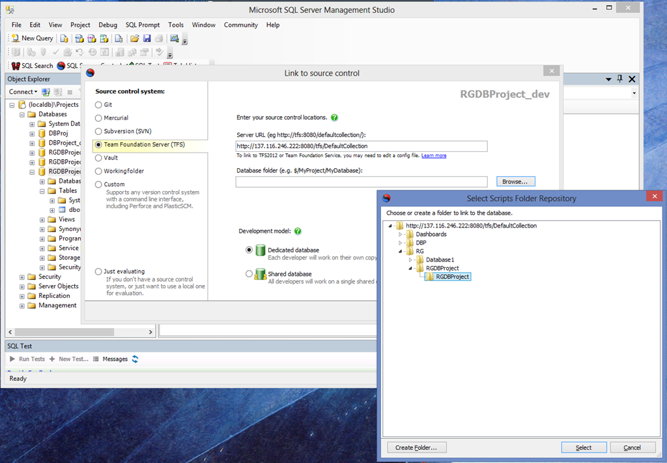Image resolution: width=667 pixels, height=463 pixels.
Task: Click the Create Folder button
Action: 420,447
